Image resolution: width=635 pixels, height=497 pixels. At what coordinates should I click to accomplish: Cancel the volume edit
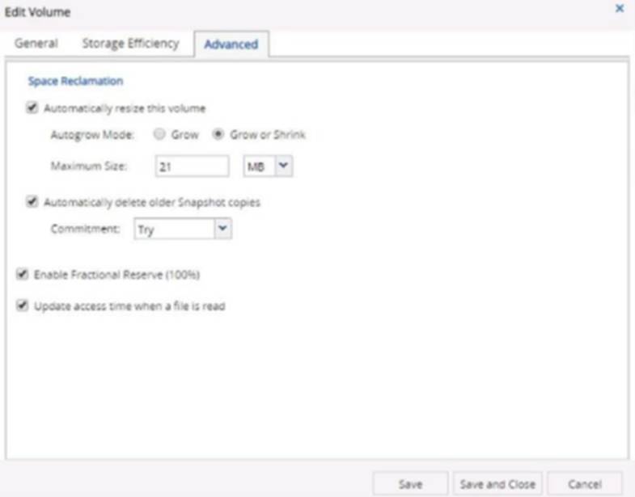click(x=584, y=483)
